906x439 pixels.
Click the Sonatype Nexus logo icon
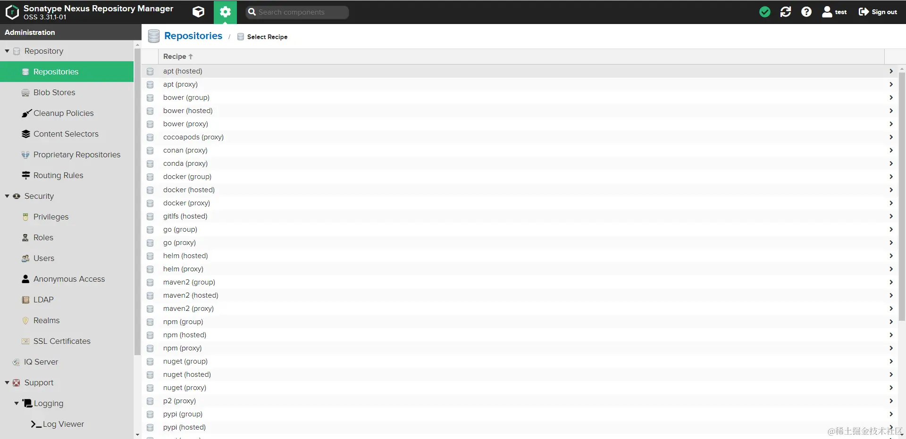coord(12,12)
